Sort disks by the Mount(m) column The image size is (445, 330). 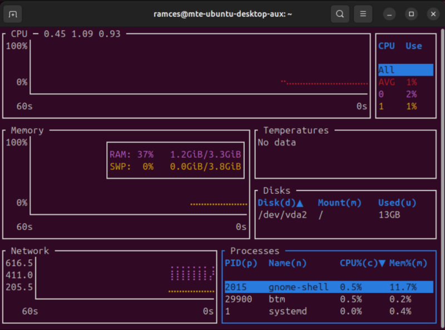pos(339,203)
